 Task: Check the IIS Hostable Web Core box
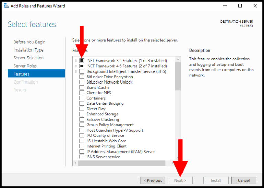[x=82, y=141]
